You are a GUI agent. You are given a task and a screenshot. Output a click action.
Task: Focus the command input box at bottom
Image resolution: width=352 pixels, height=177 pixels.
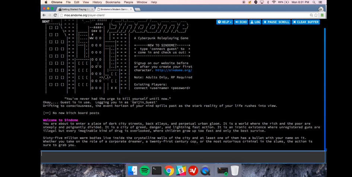click(183, 157)
